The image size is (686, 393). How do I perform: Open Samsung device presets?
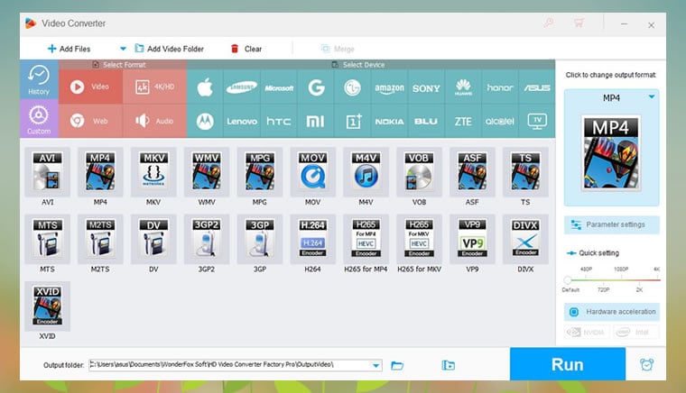(242, 87)
